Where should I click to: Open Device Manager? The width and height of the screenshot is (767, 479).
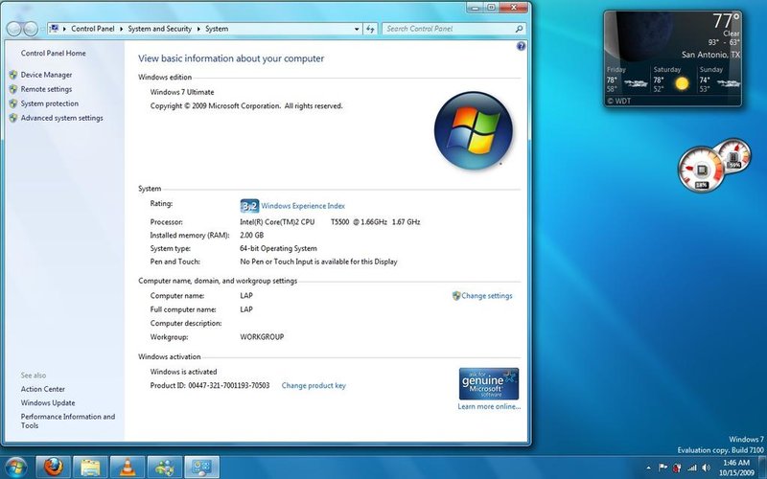[46, 75]
